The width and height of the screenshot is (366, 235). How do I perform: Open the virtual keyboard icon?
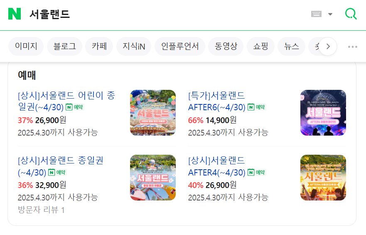tap(316, 14)
